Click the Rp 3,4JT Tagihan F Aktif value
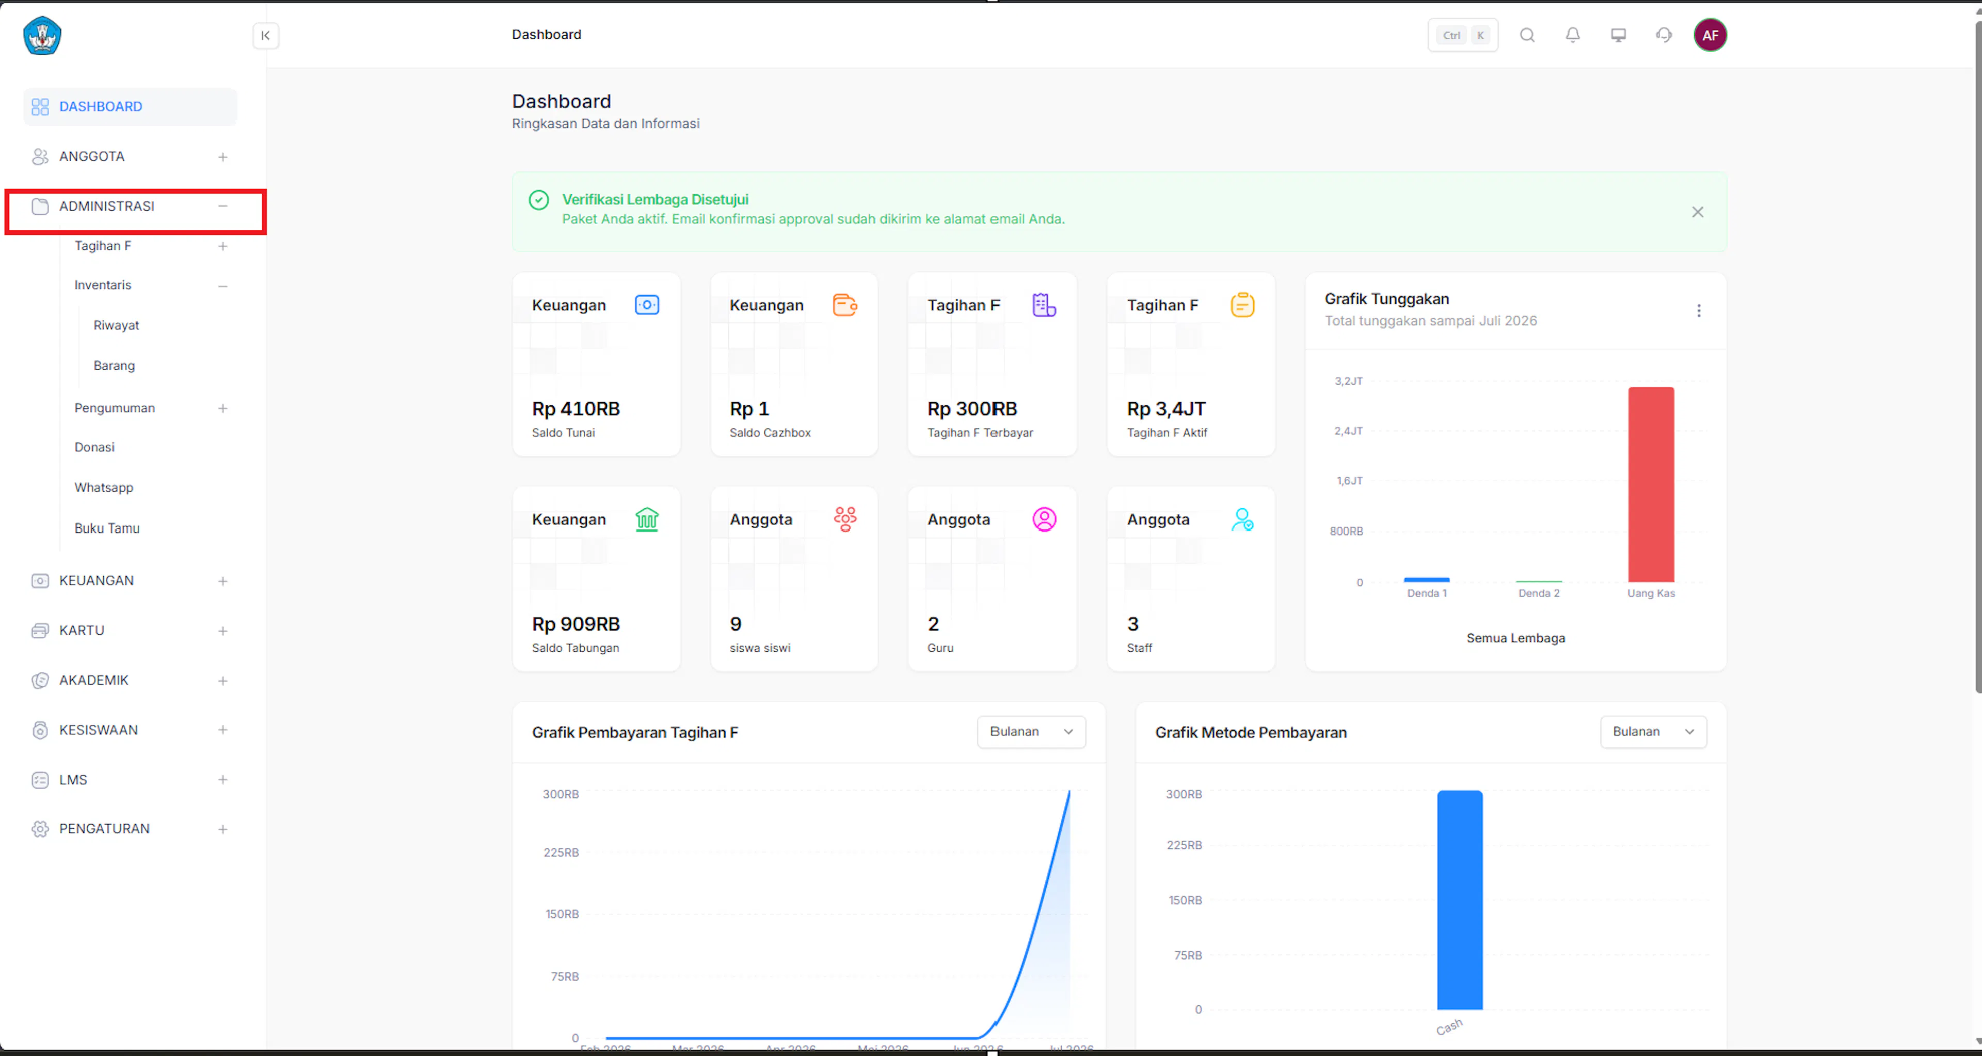This screenshot has height=1056, width=1982. (x=1166, y=409)
